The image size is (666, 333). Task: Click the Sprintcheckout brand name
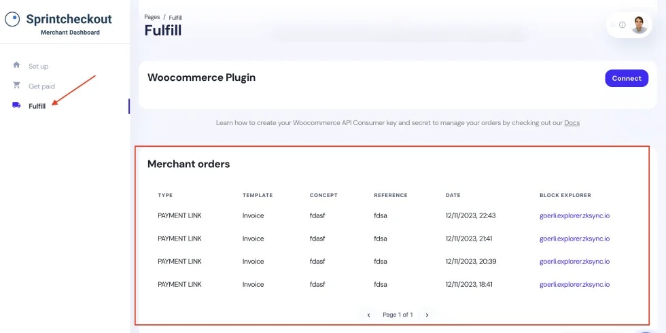[x=69, y=19]
